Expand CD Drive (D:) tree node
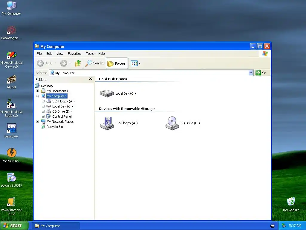The image size is (306, 230). [43, 111]
